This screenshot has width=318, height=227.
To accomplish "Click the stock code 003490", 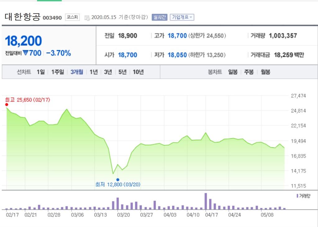I will 52,18.
